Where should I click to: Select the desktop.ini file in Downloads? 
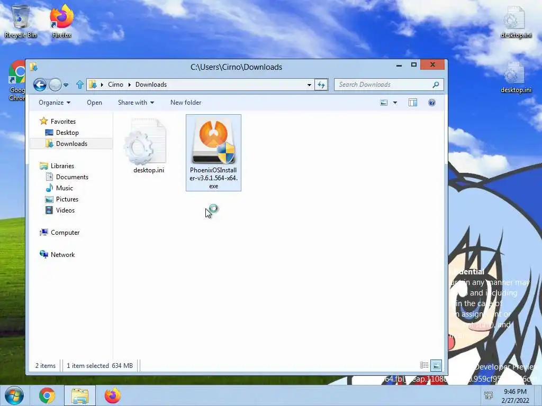[x=149, y=145]
